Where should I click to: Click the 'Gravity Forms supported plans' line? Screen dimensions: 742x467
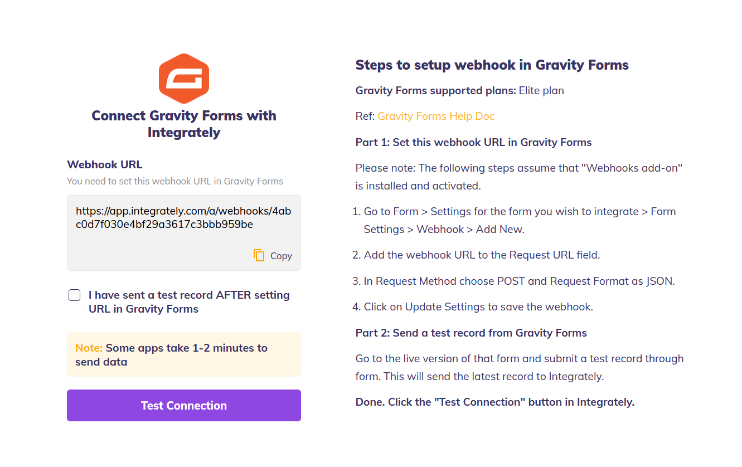point(459,90)
